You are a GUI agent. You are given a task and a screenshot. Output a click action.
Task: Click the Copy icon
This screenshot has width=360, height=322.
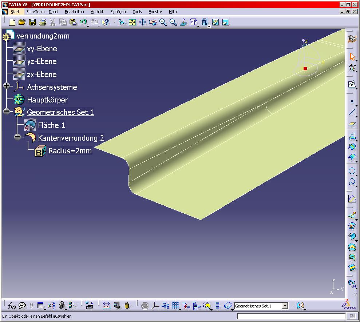pos(63,22)
